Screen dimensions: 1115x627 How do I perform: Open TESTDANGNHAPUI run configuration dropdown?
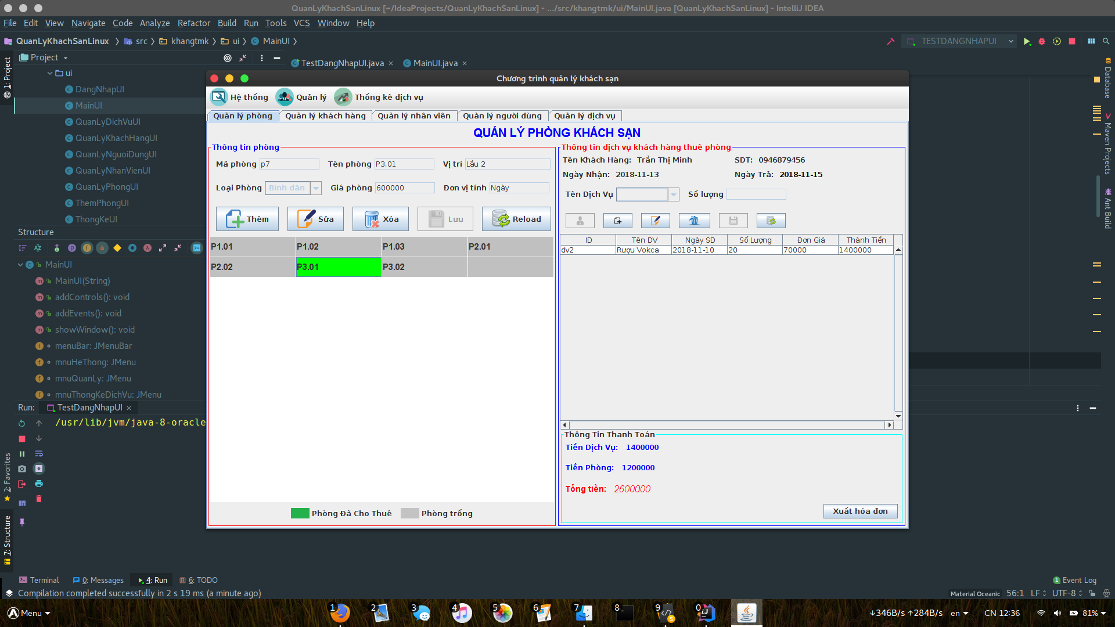tap(1010, 41)
